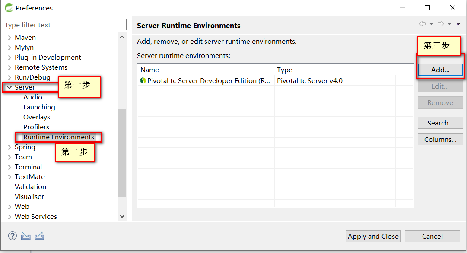Image resolution: width=467 pixels, height=253 pixels.
Task: Click the Import preferences icon
Action: tap(26, 236)
